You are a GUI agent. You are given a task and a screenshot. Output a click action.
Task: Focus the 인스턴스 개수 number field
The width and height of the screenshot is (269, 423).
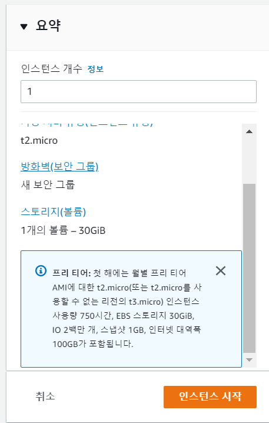(x=138, y=91)
